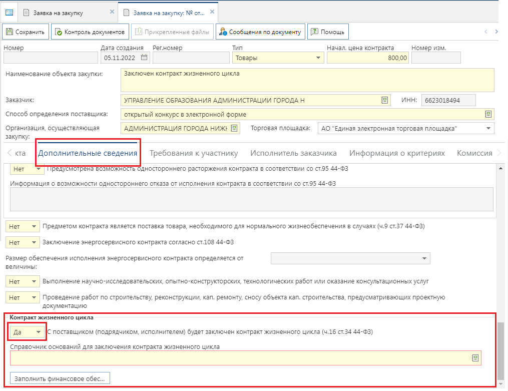
Task: Click the toolbar left arrow
Action: pos(485,32)
